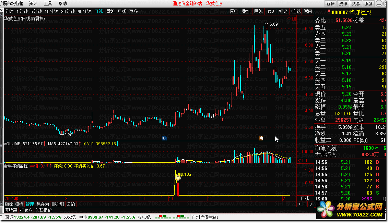Open the 资讯 menu in menu bar
The width and height of the screenshot is (389, 223).
(x=33, y=3)
